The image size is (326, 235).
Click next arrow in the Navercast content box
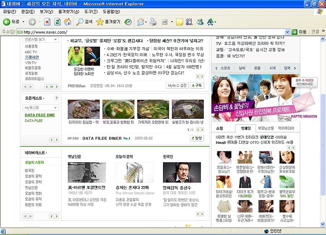click(202, 214)
